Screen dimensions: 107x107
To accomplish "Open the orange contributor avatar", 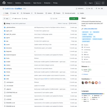I will click(x=96, y=82).
